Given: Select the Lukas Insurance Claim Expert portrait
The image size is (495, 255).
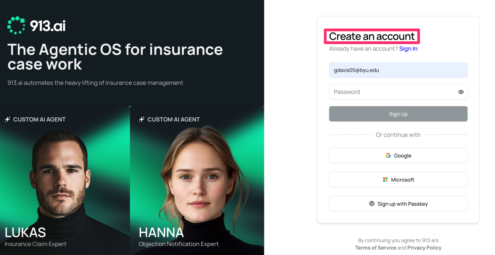Looking at the screenshot, I should point(65,181).
